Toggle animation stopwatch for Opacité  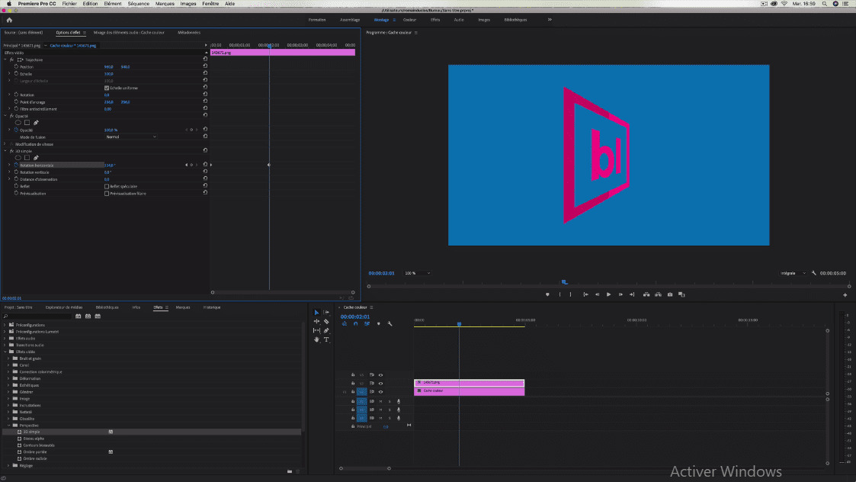click(16, 130)
